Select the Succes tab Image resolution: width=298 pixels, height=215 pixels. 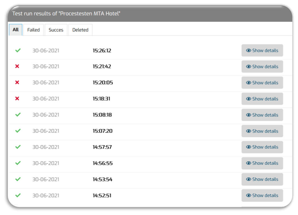(x=56, y=30)
